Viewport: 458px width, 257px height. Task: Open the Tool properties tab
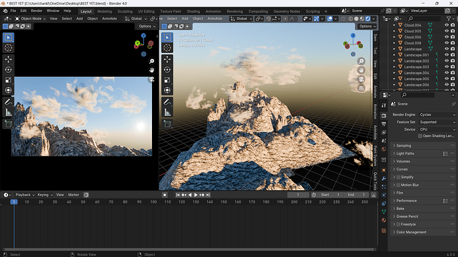(384, 105)
